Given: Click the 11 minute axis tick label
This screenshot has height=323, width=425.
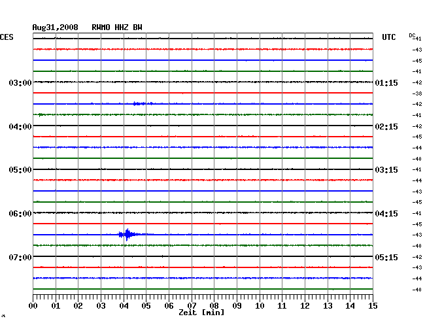Looking at the screenshot, I should click(282, 305).
